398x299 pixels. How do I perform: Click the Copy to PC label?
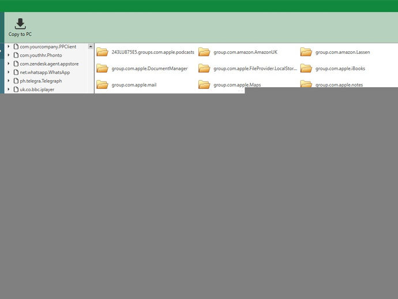(x=20, y=34)
